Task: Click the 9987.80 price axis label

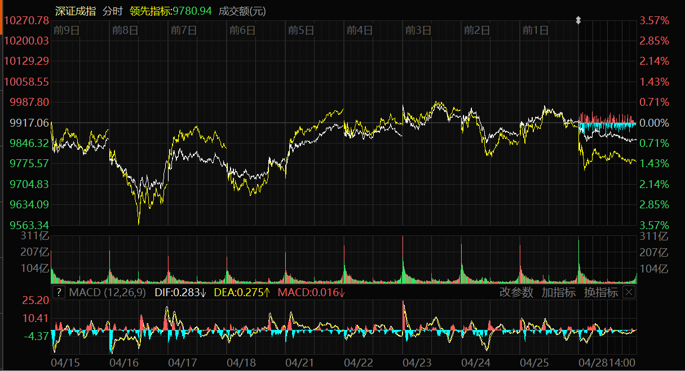Action: (28, 102)
